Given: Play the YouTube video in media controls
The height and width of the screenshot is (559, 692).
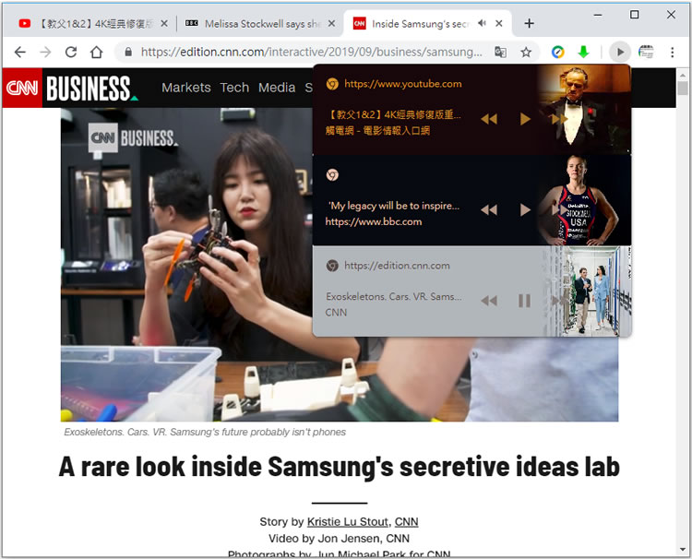Looking at the screenshot, I should [525, 119].
